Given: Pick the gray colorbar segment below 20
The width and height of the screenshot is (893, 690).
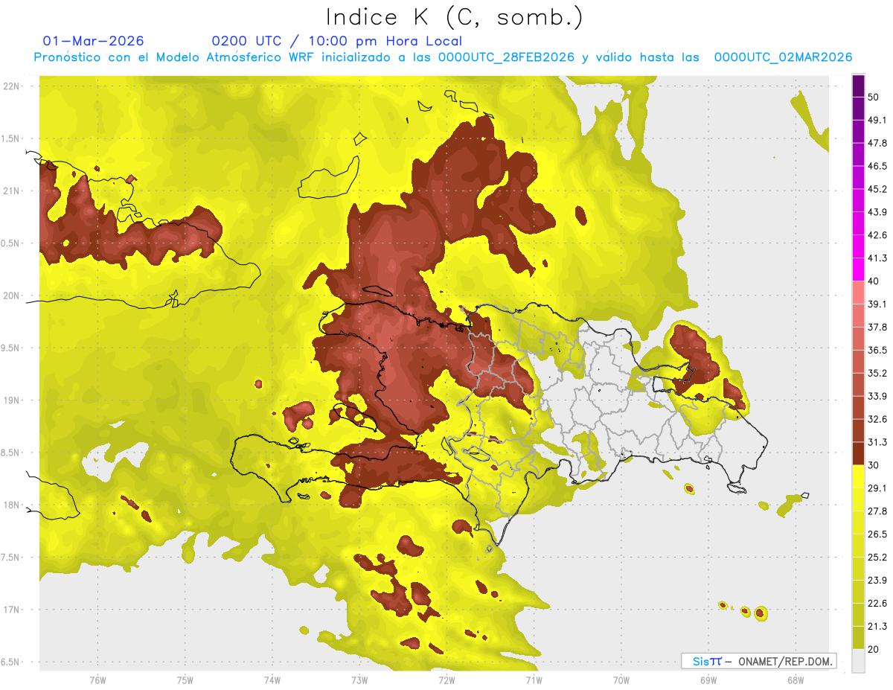Looking at the screenshot, I should click(x=858, y=661).
